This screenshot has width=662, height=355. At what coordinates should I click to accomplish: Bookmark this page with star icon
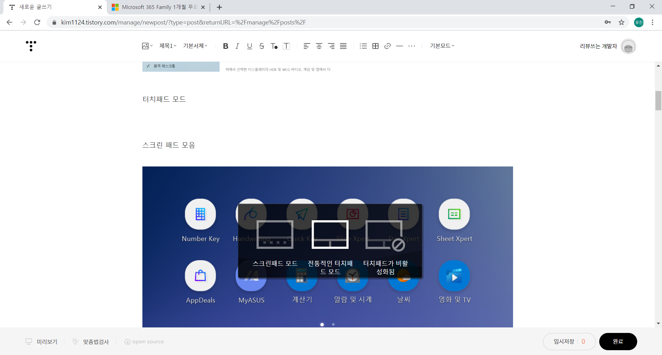(x=621, y=22)
